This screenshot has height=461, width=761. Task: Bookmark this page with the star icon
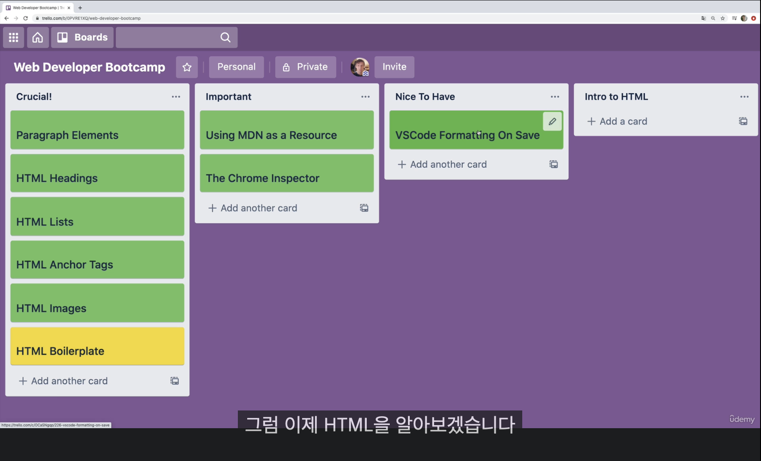(723, 18)
